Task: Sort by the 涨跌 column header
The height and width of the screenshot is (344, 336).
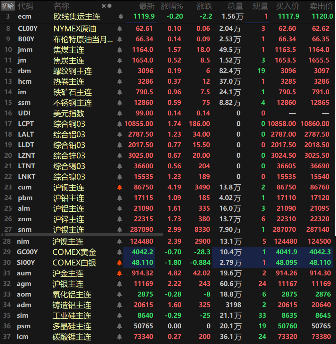Action: click(204, 6)
